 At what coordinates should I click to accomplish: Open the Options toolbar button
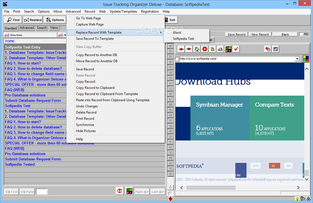click(55, 20)
